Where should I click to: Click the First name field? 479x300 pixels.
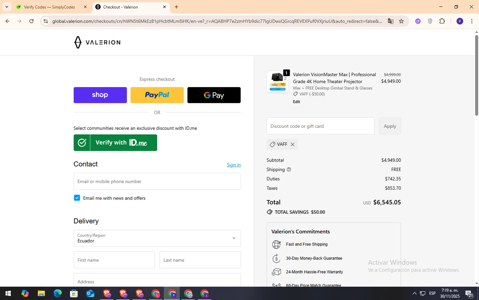coord(114,260)
